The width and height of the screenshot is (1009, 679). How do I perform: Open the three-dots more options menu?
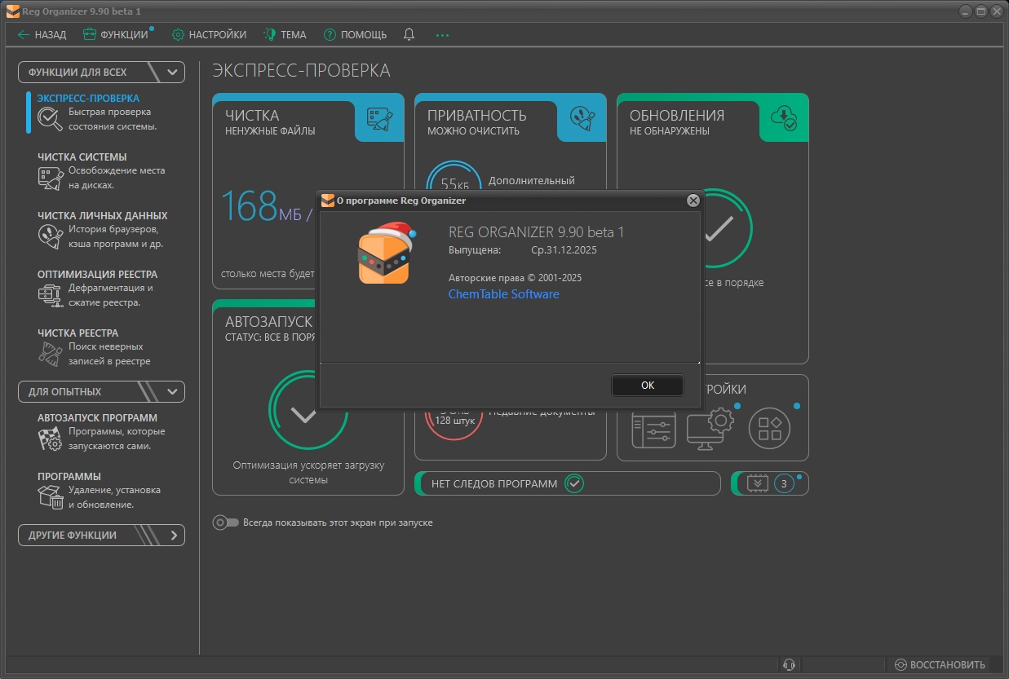click(x=443, y=36)
